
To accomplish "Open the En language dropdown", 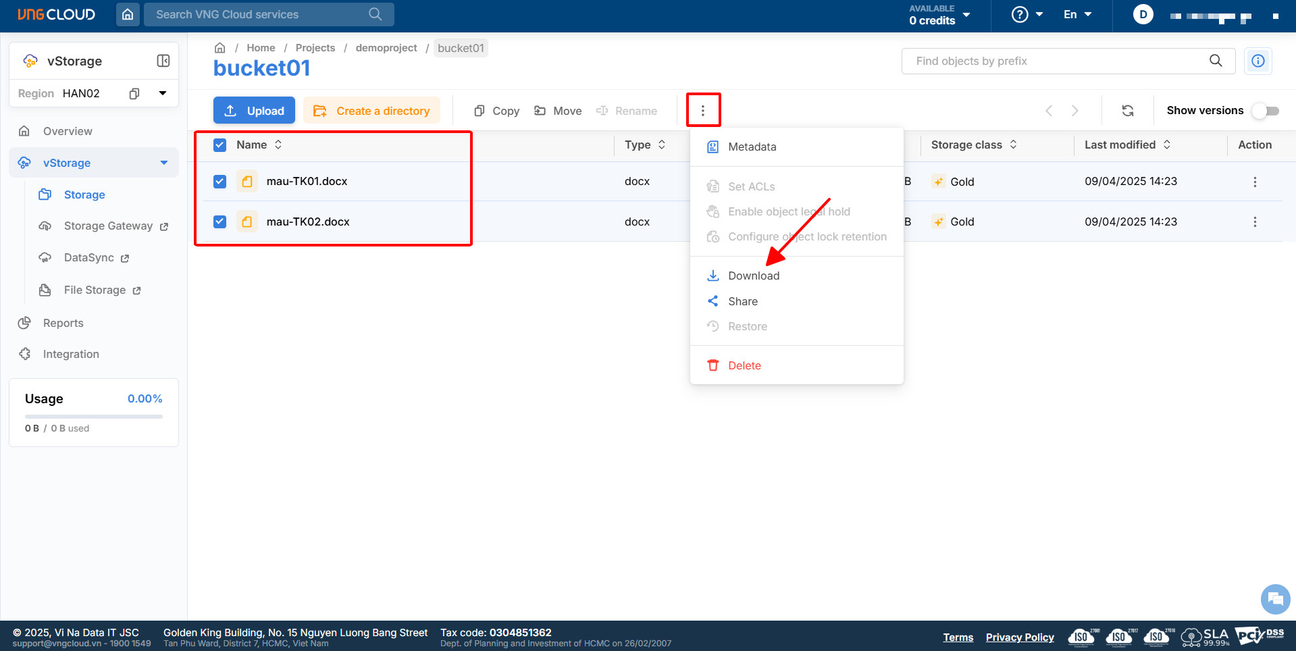I will pyautogui.click(x=1077, y=14).
